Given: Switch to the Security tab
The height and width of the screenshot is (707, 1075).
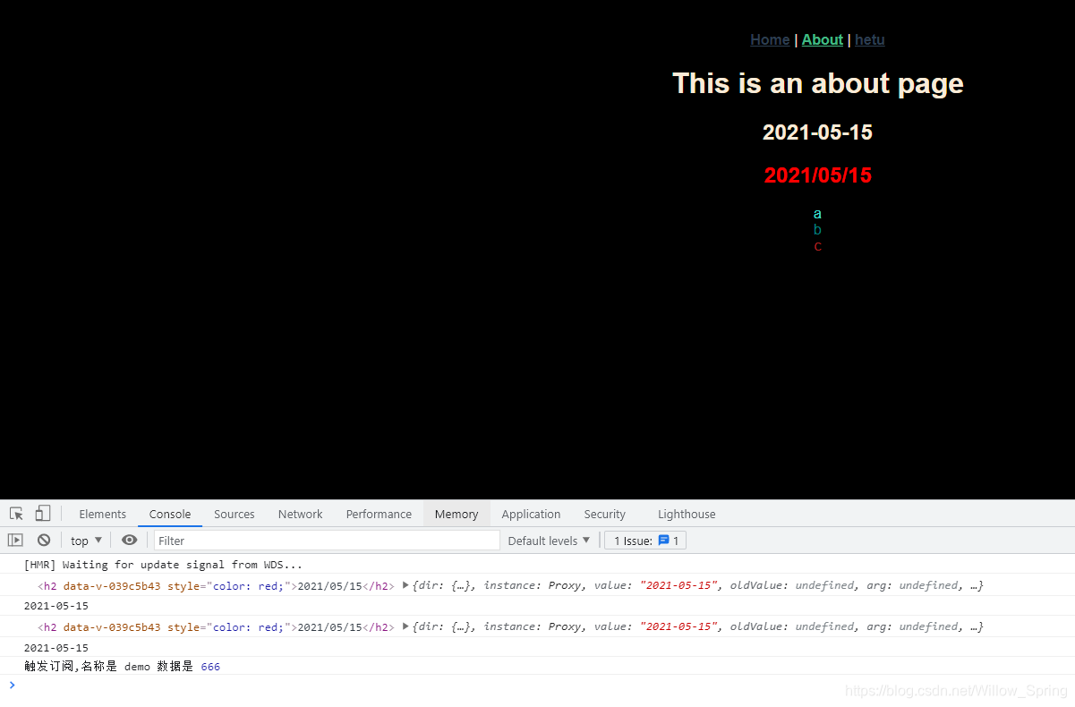Looking at the screenshot, I should point(605,514).
